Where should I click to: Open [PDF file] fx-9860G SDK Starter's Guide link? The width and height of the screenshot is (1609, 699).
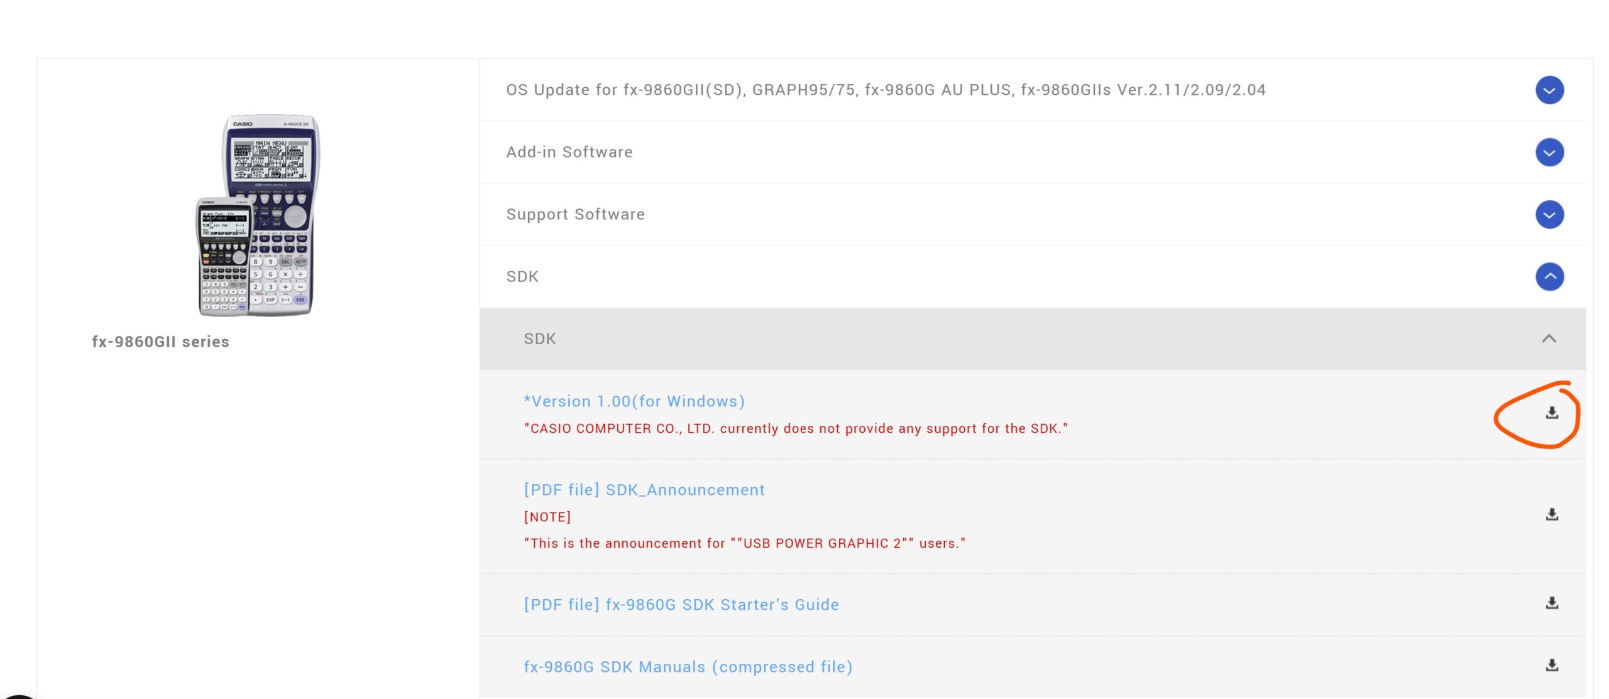[681, 604]
